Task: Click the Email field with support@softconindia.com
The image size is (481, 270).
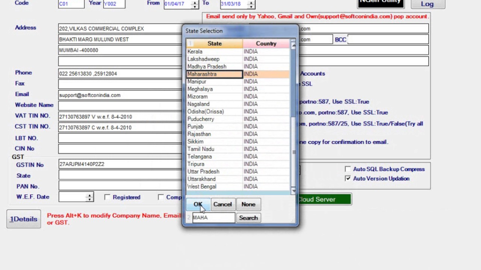Action: pyautogui.click(x=120, y=95)
